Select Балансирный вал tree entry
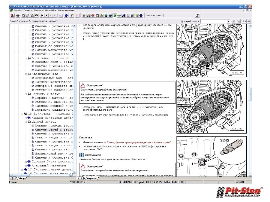 pos(52,154)
